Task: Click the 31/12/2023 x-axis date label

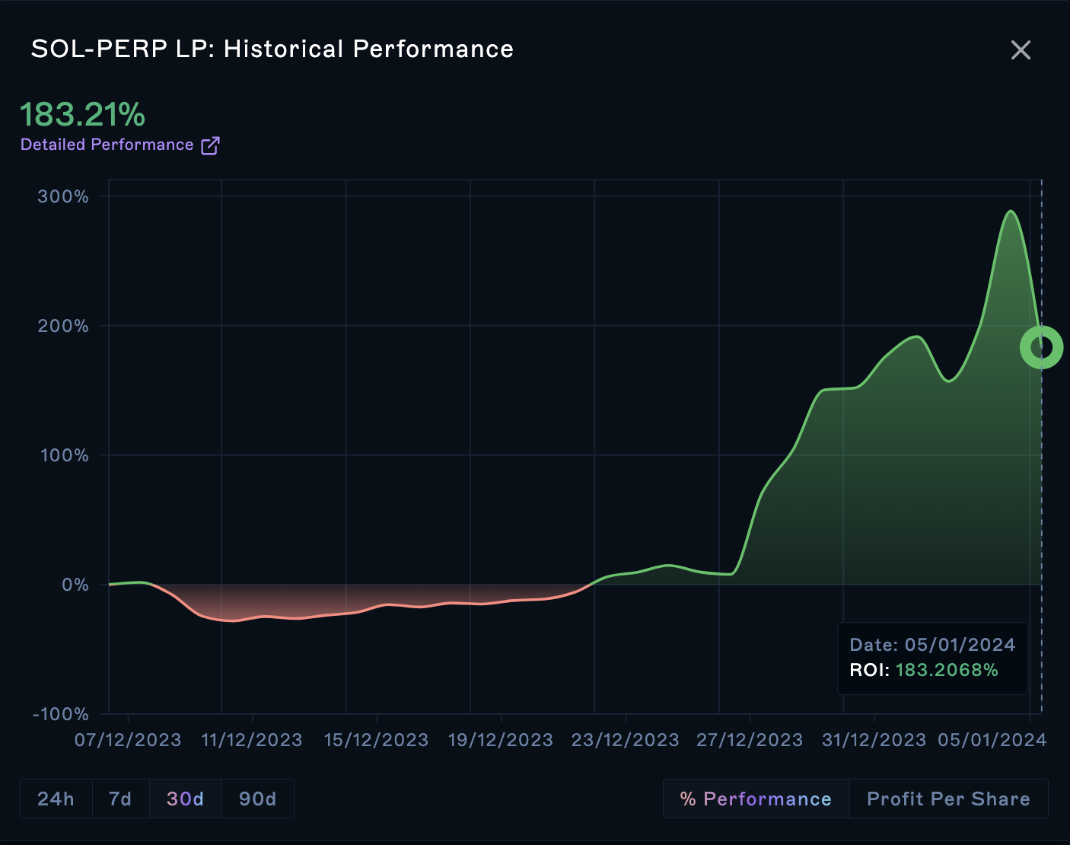Action: 874,740
